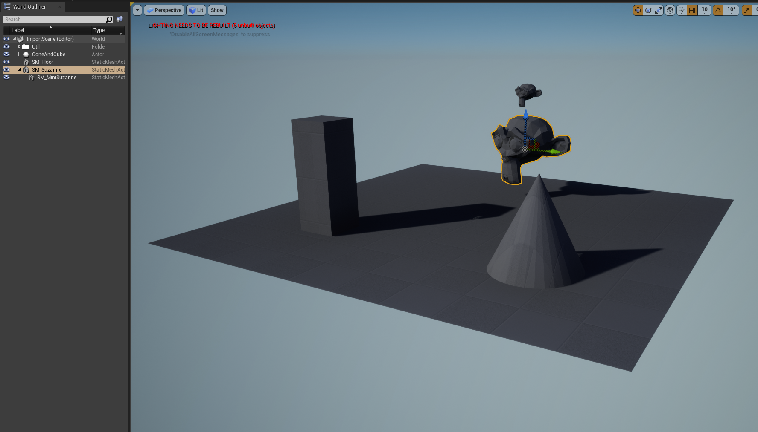Screen dimensions: 758x432
Task: Click the Actor type cell
Action: coord(98,55)
